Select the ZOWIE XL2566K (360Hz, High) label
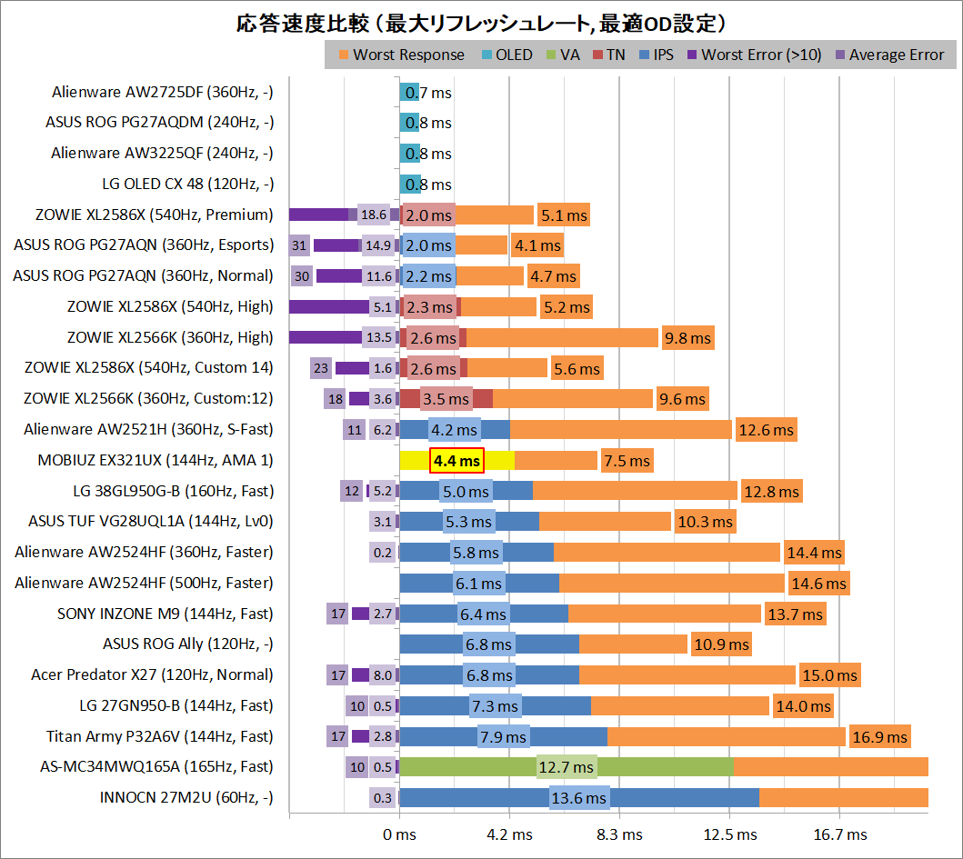Screen dimensions: 963x859 (x=170, y=337)
